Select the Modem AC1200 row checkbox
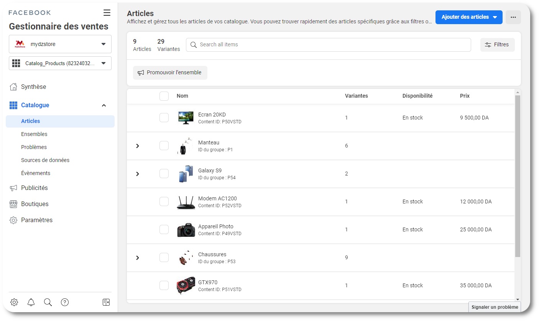Image resolution: width=539 pixels, height=321 pixels. coord(164,201)
